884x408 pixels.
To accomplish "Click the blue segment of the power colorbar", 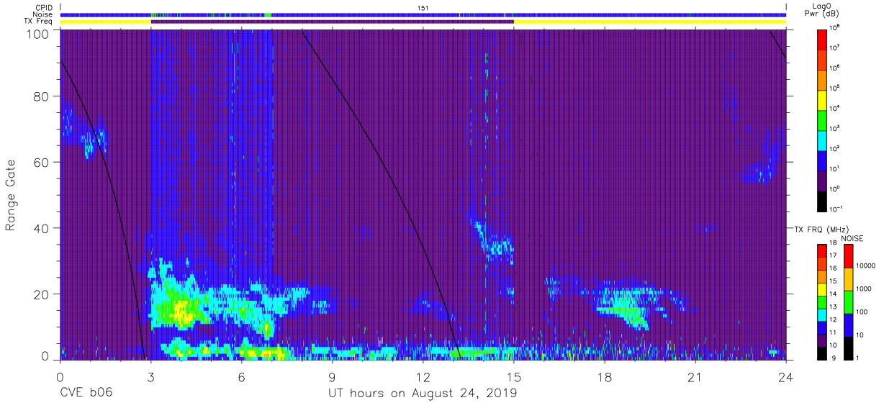I will pyautogui.click(x=823, y=160).
